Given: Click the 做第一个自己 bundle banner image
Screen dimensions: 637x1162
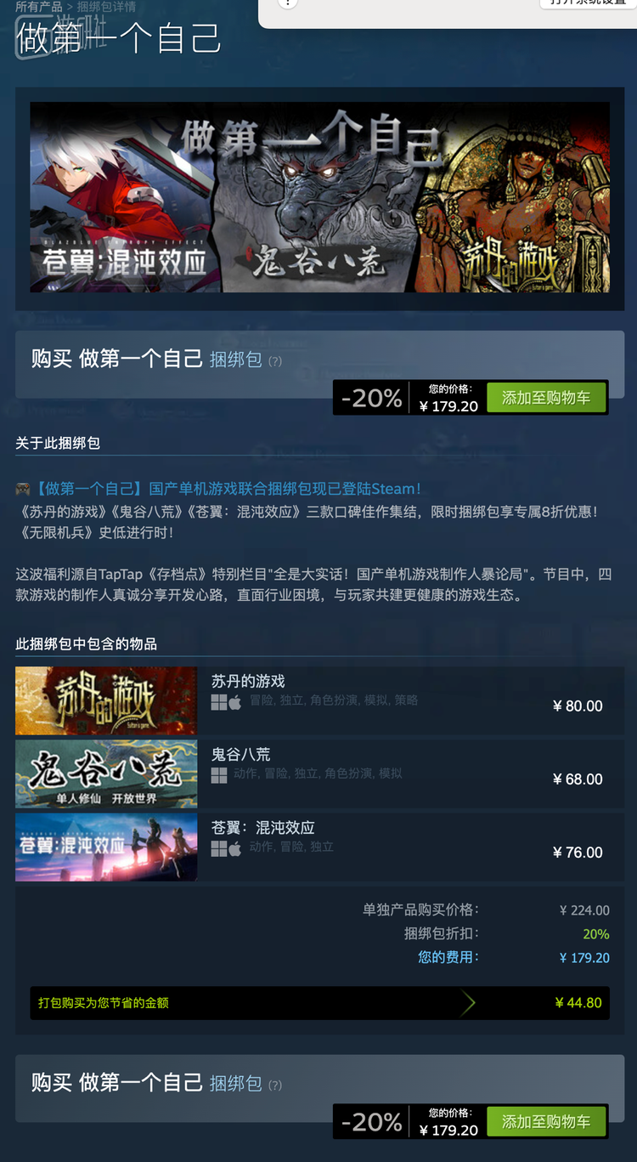Looking at the screenshot, I should 319,197.
